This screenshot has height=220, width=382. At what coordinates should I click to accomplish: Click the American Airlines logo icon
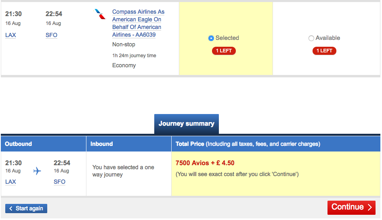(x=100, y=14)
